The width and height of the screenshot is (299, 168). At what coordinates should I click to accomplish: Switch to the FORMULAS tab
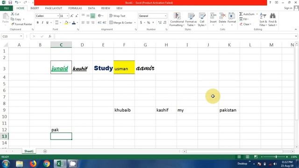click(x=75, y=8)
